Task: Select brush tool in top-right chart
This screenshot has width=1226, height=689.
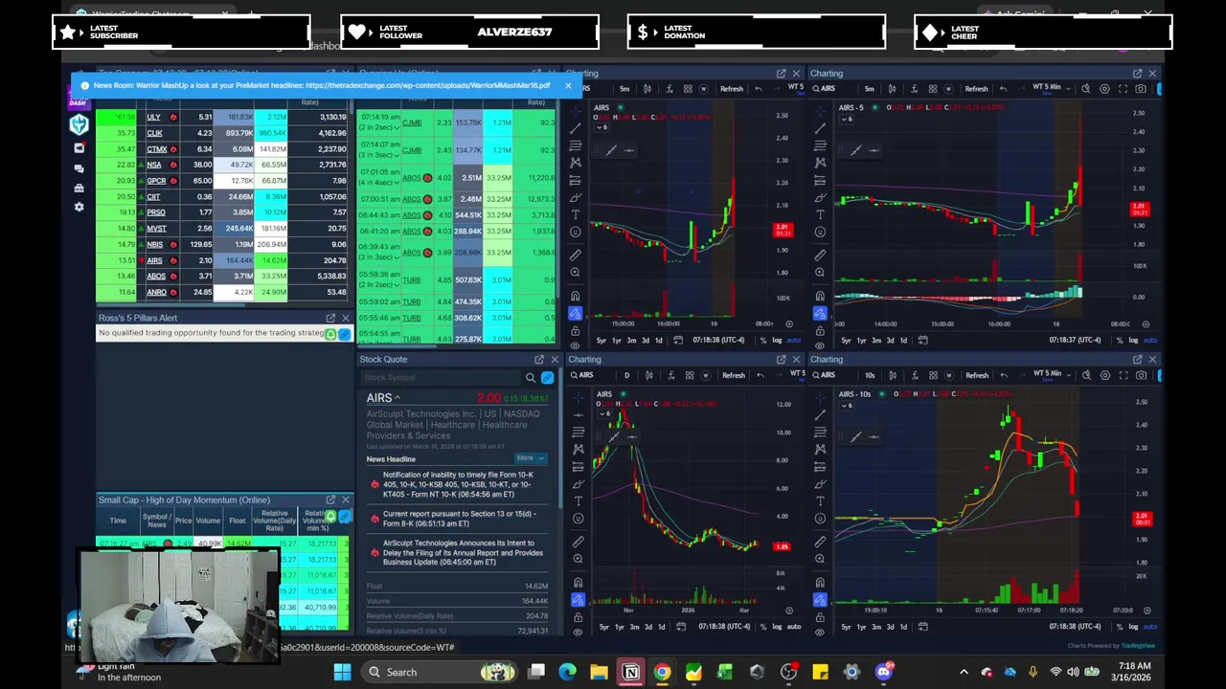Action: [820, 197]
